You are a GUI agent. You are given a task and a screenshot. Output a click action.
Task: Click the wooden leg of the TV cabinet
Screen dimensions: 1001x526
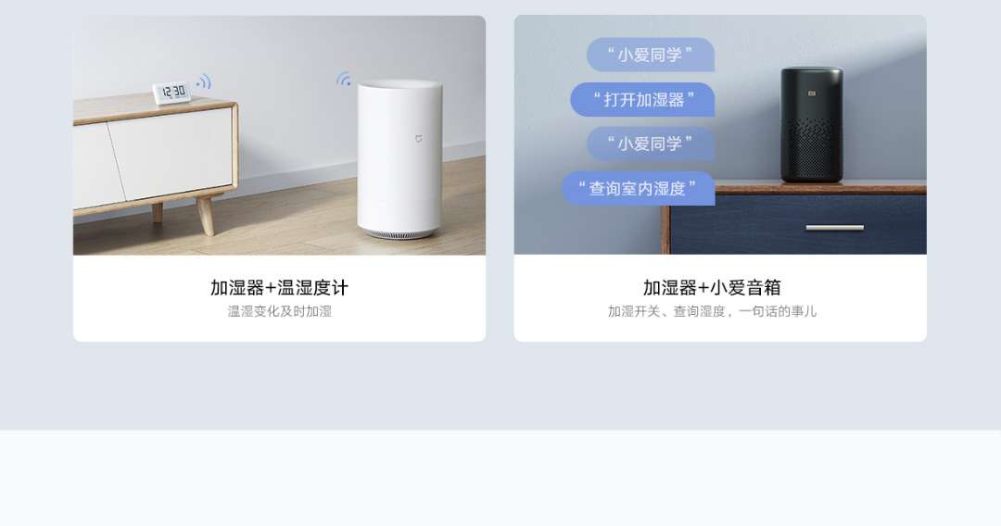click(x=205, y=216)
